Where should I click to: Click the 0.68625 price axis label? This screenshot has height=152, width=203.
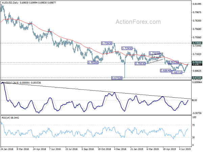pos(197,71)
